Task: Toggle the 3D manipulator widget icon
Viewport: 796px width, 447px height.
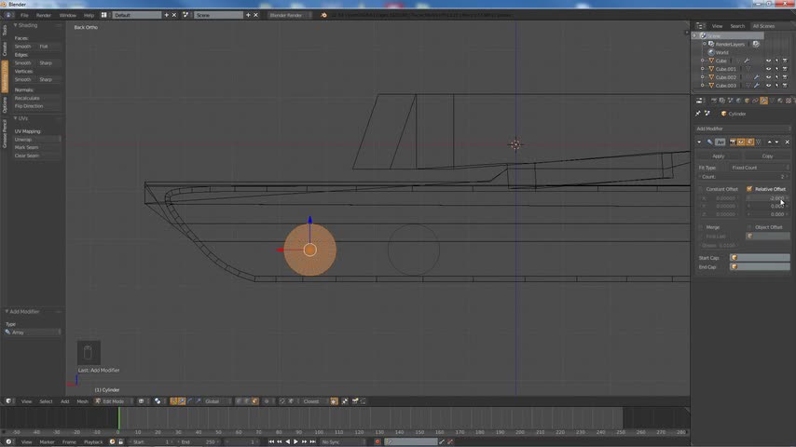Action: pyautogui.click(x=173, y=401)
